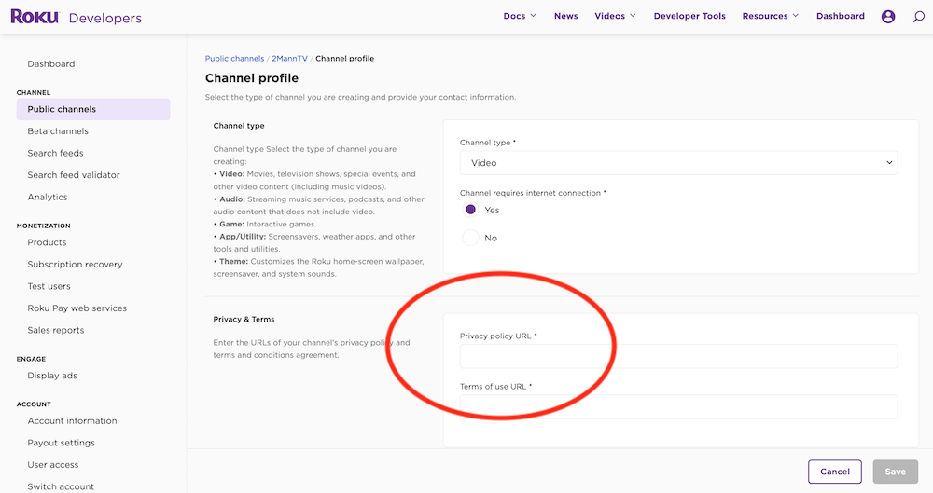933x493 pixels.
Task: Select Yes for internet connection required
Action: click(470, 210)
